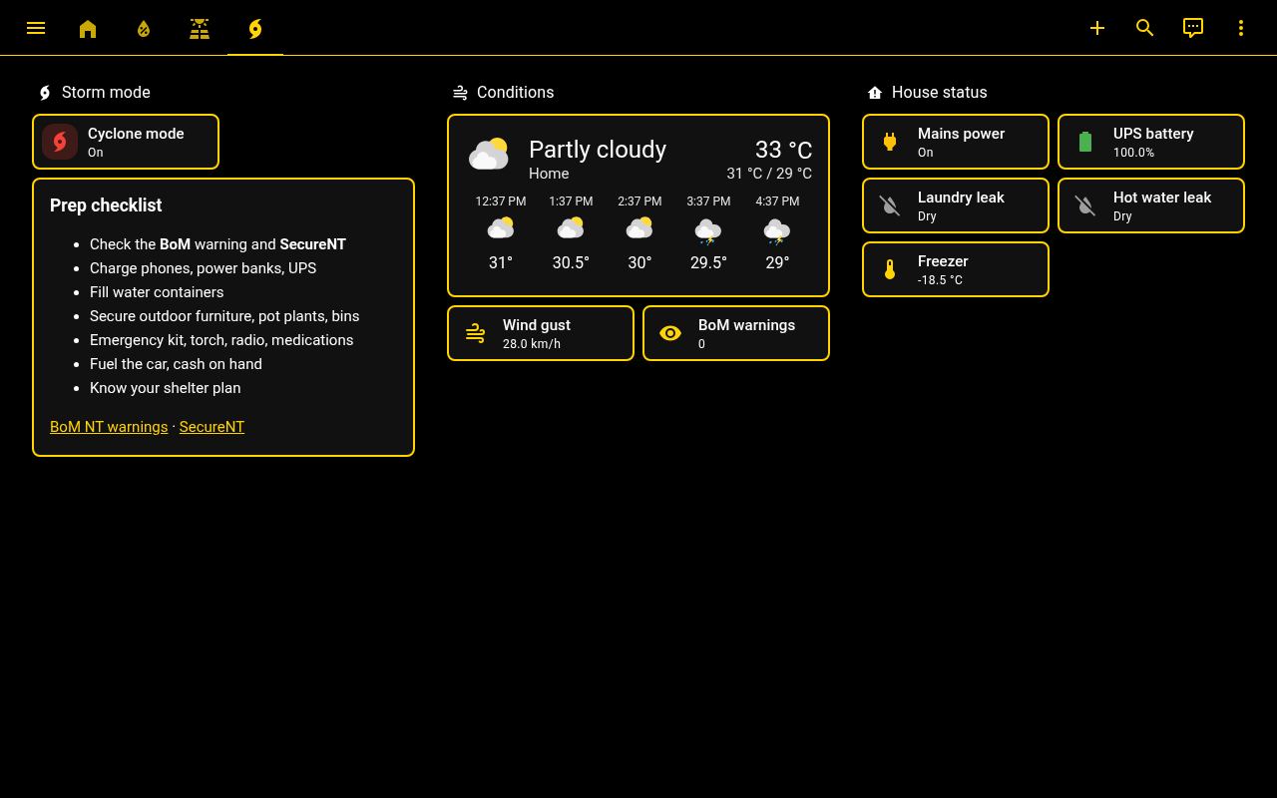Open the Freezer temperature tile
Image resolution: width=1277 pixels, height=798 pixels.
pos(956,269)
